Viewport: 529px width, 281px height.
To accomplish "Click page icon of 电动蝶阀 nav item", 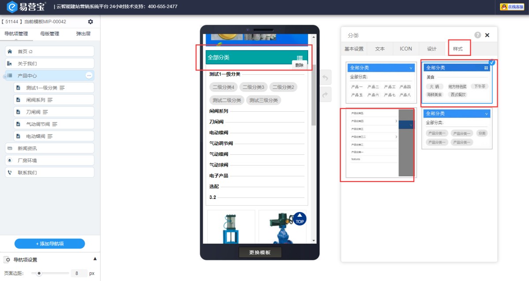I will (x=18, y=136).
